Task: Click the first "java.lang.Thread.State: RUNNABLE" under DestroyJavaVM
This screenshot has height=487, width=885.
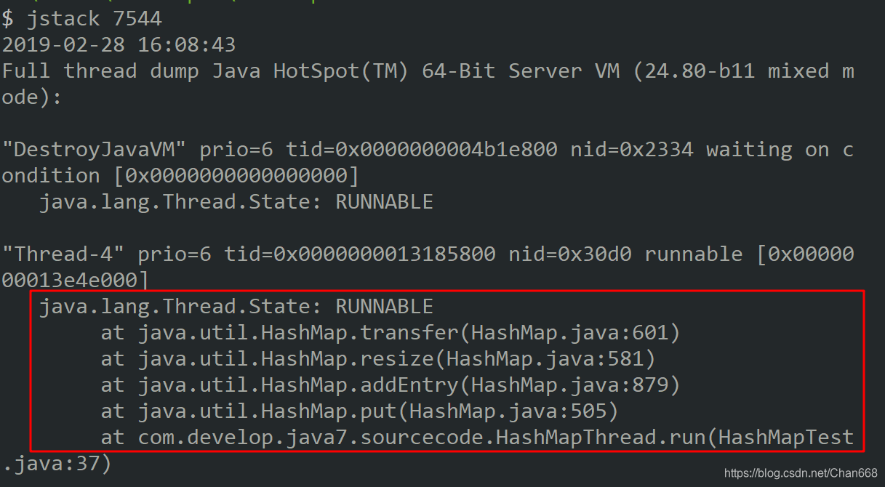Action: click(236, 201)
